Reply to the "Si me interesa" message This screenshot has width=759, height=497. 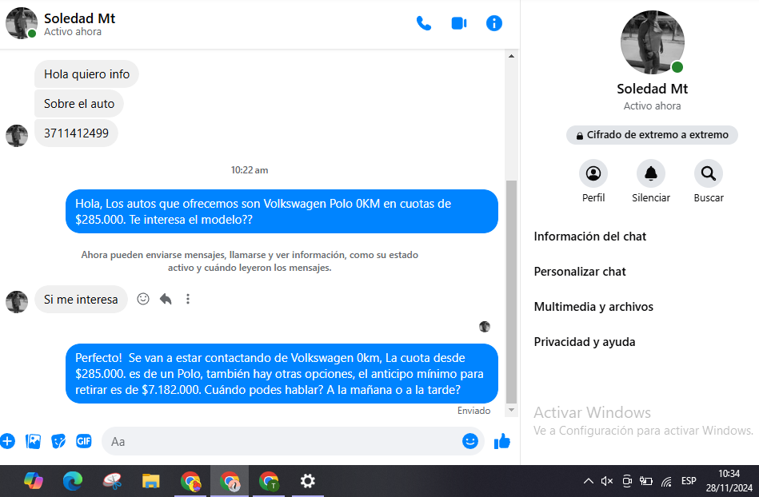click(166, 299)
